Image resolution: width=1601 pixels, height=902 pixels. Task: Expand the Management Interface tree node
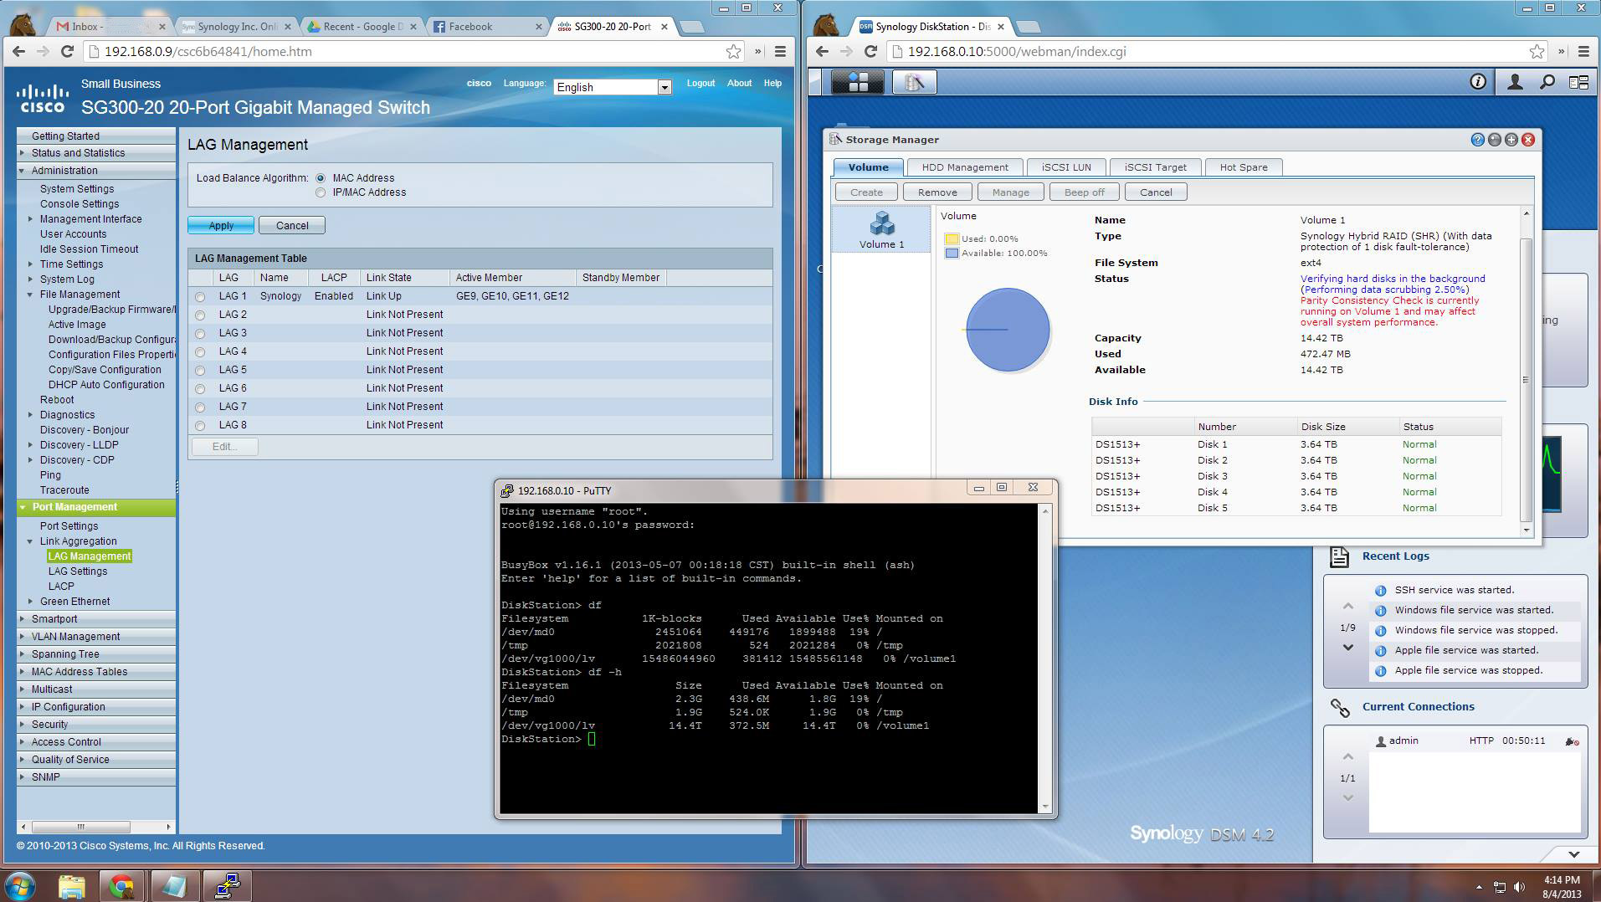pos(31,219)
